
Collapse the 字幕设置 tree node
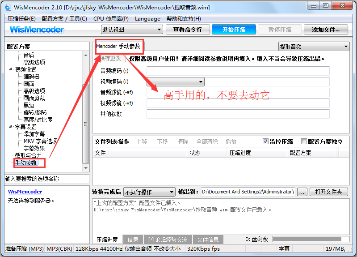(x=10, y=126)
